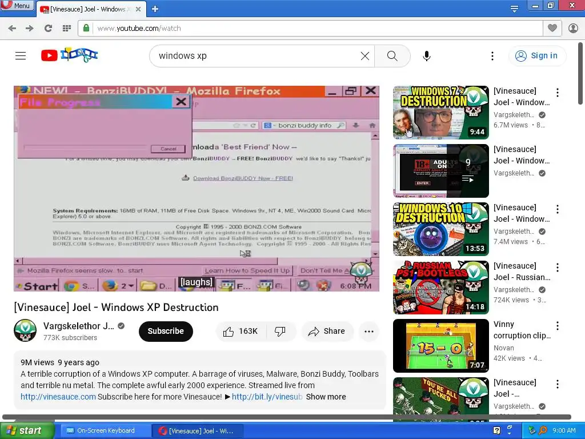Open the bit.ly/vinesub link
The width and height of the screenshot is (585, 439).
tap(267, 397)
